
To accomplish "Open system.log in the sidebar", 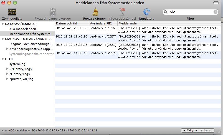I will point(17,64).
